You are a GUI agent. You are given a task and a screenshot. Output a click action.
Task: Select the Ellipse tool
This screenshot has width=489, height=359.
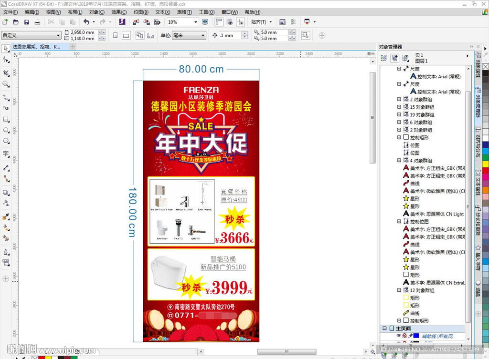(x=6, y=130)
